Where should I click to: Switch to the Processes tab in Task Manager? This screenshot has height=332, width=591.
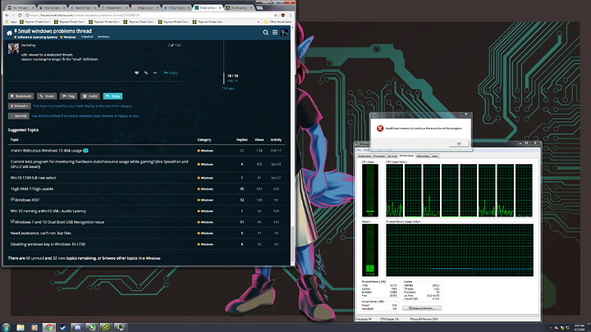[x=378, y=156]
